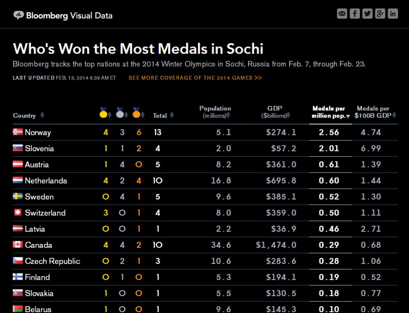Screen dimensions: 409x313
Task: Sort by gold medal icon
Action: click(x=104, y=113)
